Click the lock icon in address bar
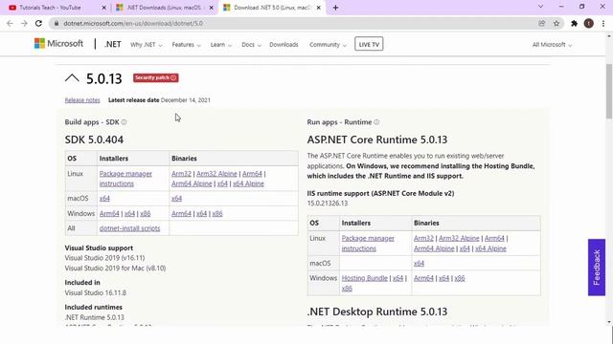 coord(57,23)
